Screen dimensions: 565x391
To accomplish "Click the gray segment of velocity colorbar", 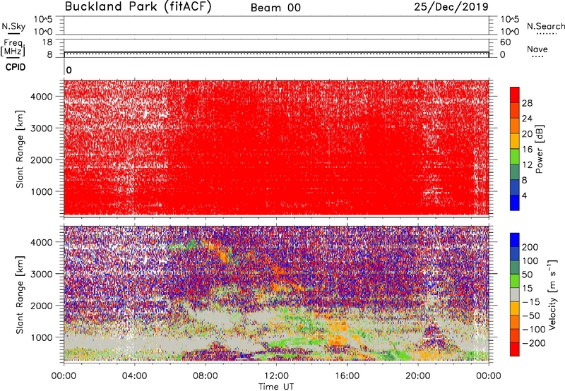I will pyautogui.click(x=515, y=295).
